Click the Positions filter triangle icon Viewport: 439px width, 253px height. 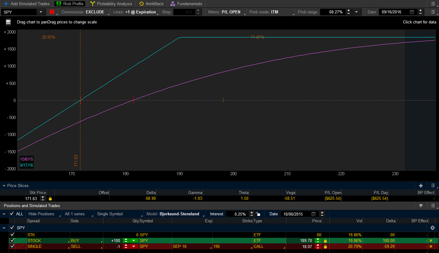click(421, 206)
